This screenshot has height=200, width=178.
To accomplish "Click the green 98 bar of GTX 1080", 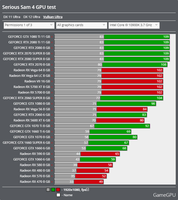I will pyautogui.click(x=126, y=104).
